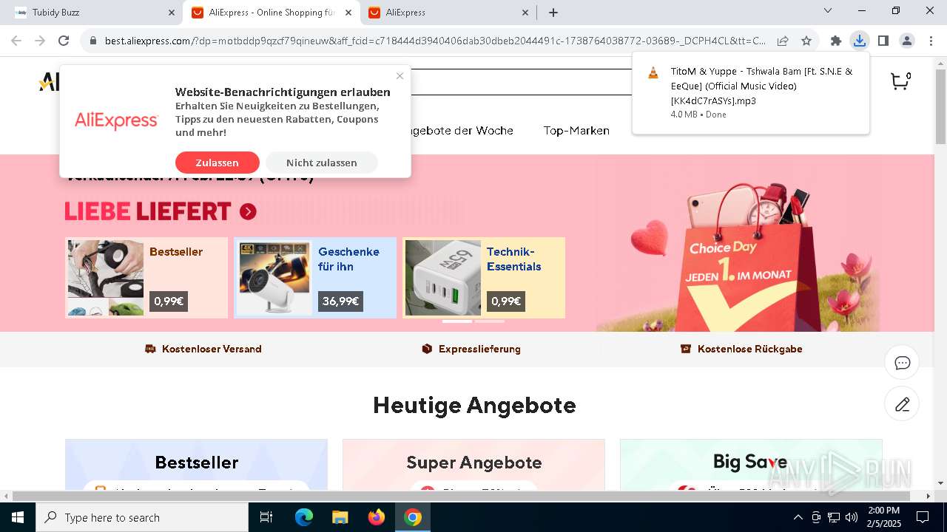Click the volume icon in system tray
This screenshot has width=947, height=532.
(852, 517)
